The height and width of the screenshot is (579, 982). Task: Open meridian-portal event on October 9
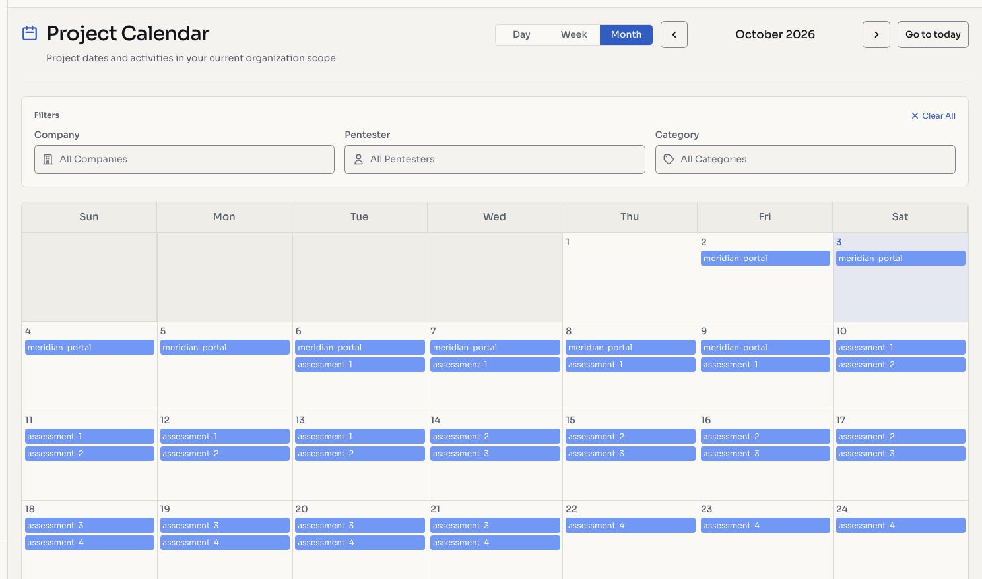pos(765,348)
